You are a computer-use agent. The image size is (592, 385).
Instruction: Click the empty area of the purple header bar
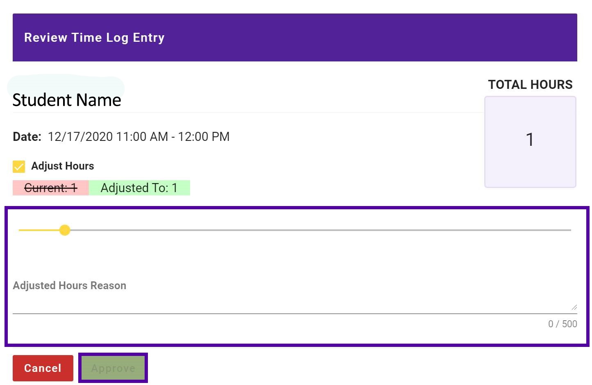(369, 37)
